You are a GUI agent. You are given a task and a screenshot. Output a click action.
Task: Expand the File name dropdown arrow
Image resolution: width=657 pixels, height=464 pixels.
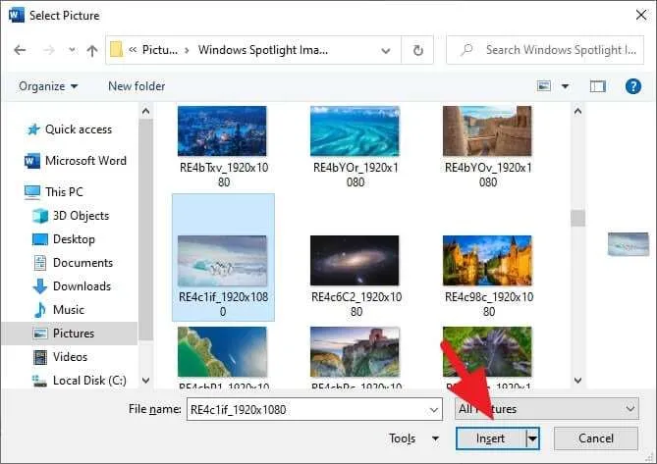pyautogui.click(x=434, y=410)
